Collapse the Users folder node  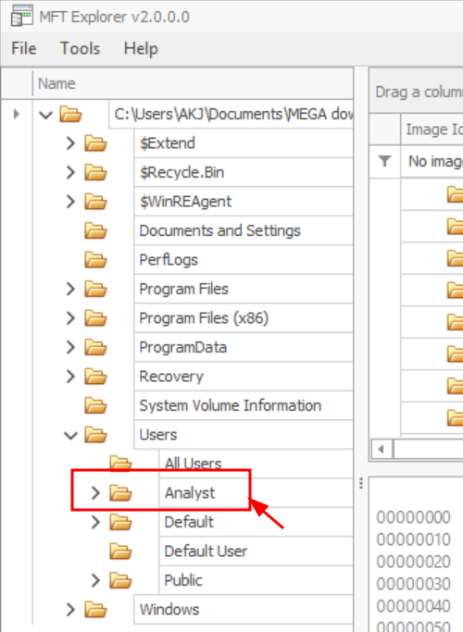pyautogui.click(x=70, y=435)
